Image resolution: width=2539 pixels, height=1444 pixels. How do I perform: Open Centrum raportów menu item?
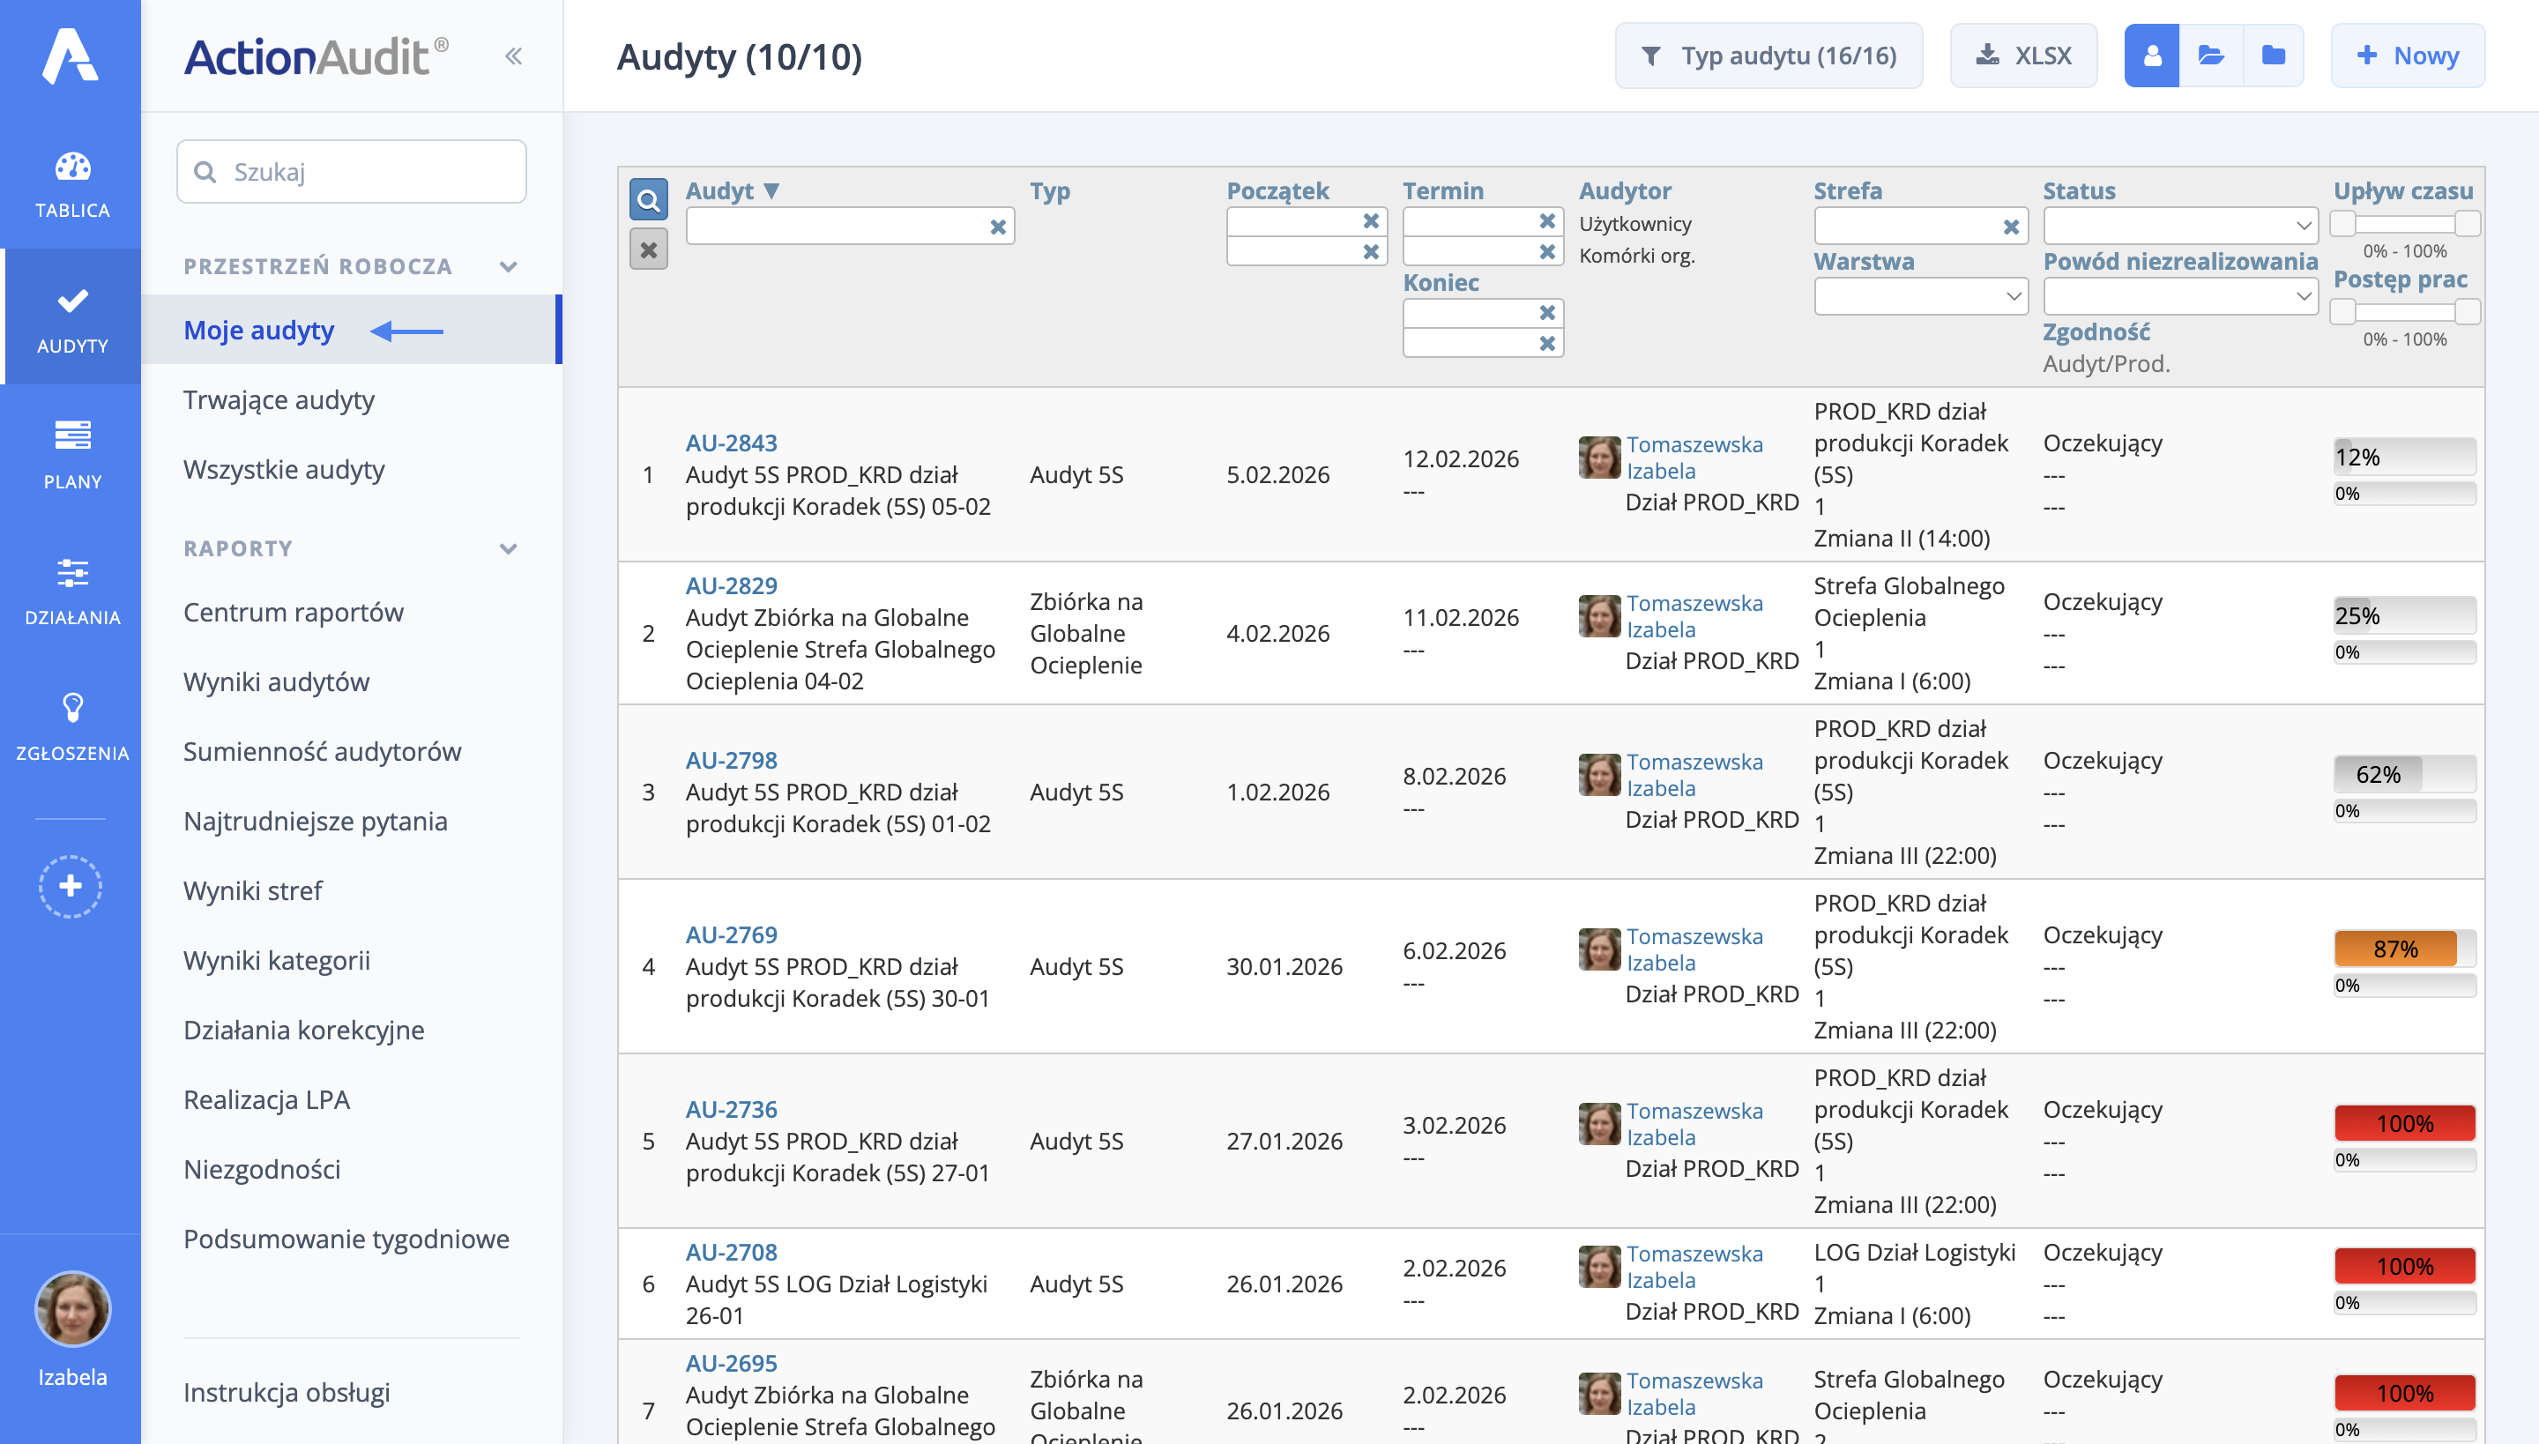point(294,612)
